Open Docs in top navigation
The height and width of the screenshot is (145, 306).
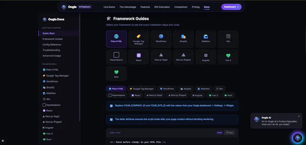pos(207,7)
